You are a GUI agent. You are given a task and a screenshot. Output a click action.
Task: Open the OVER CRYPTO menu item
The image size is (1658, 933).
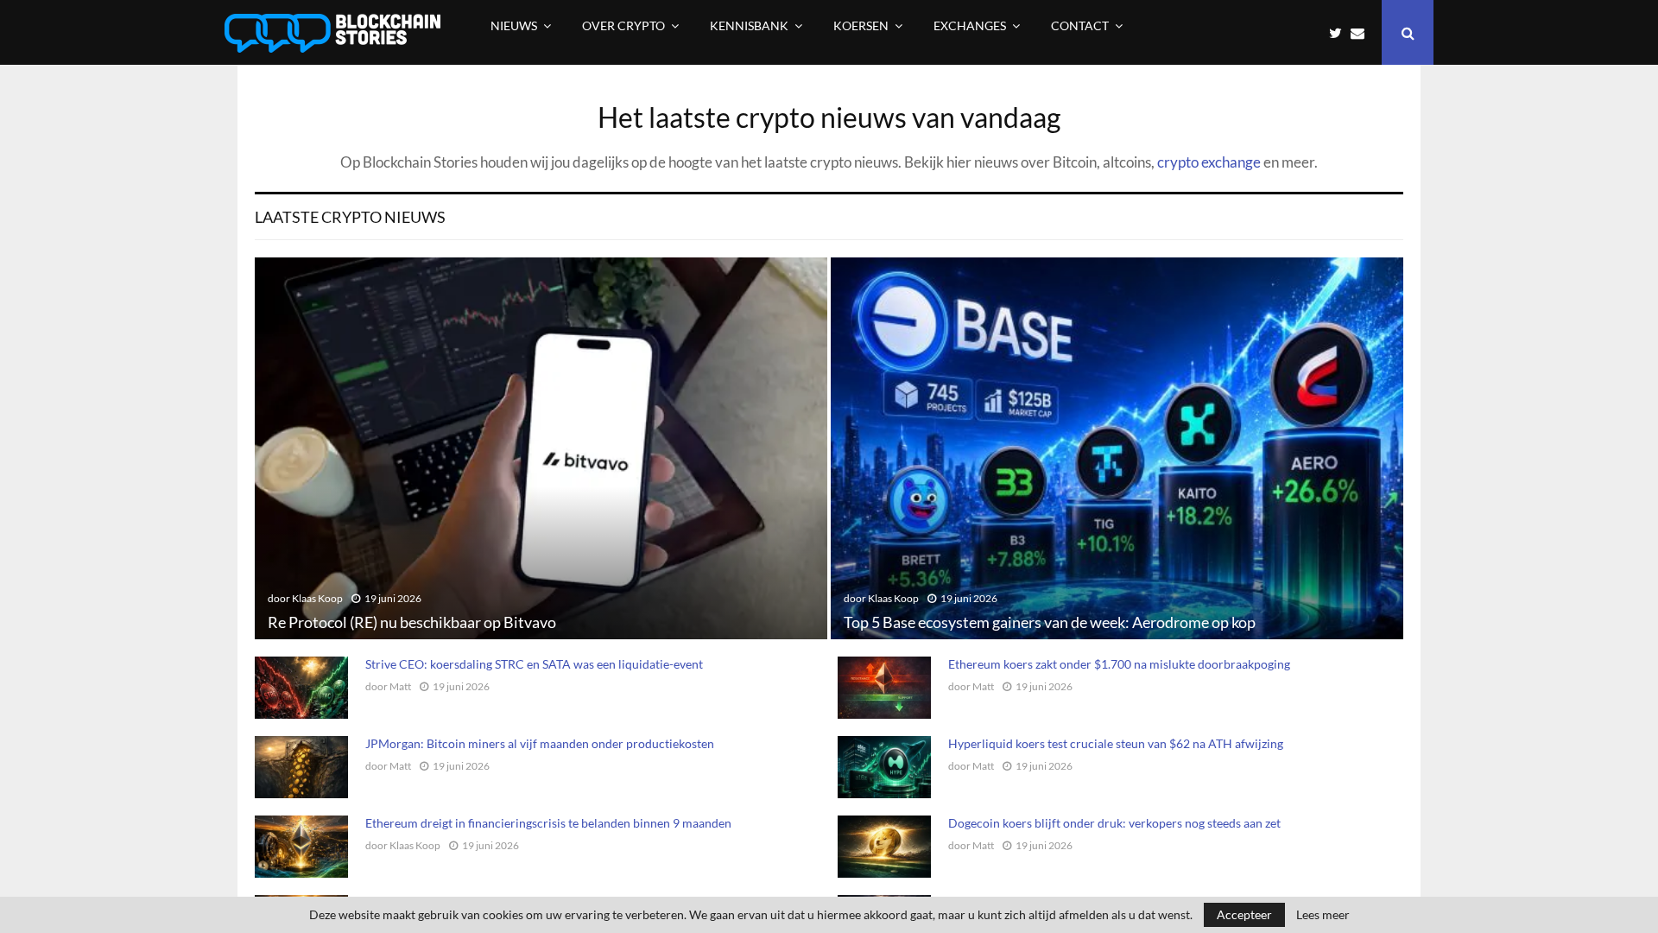(623, 26)
